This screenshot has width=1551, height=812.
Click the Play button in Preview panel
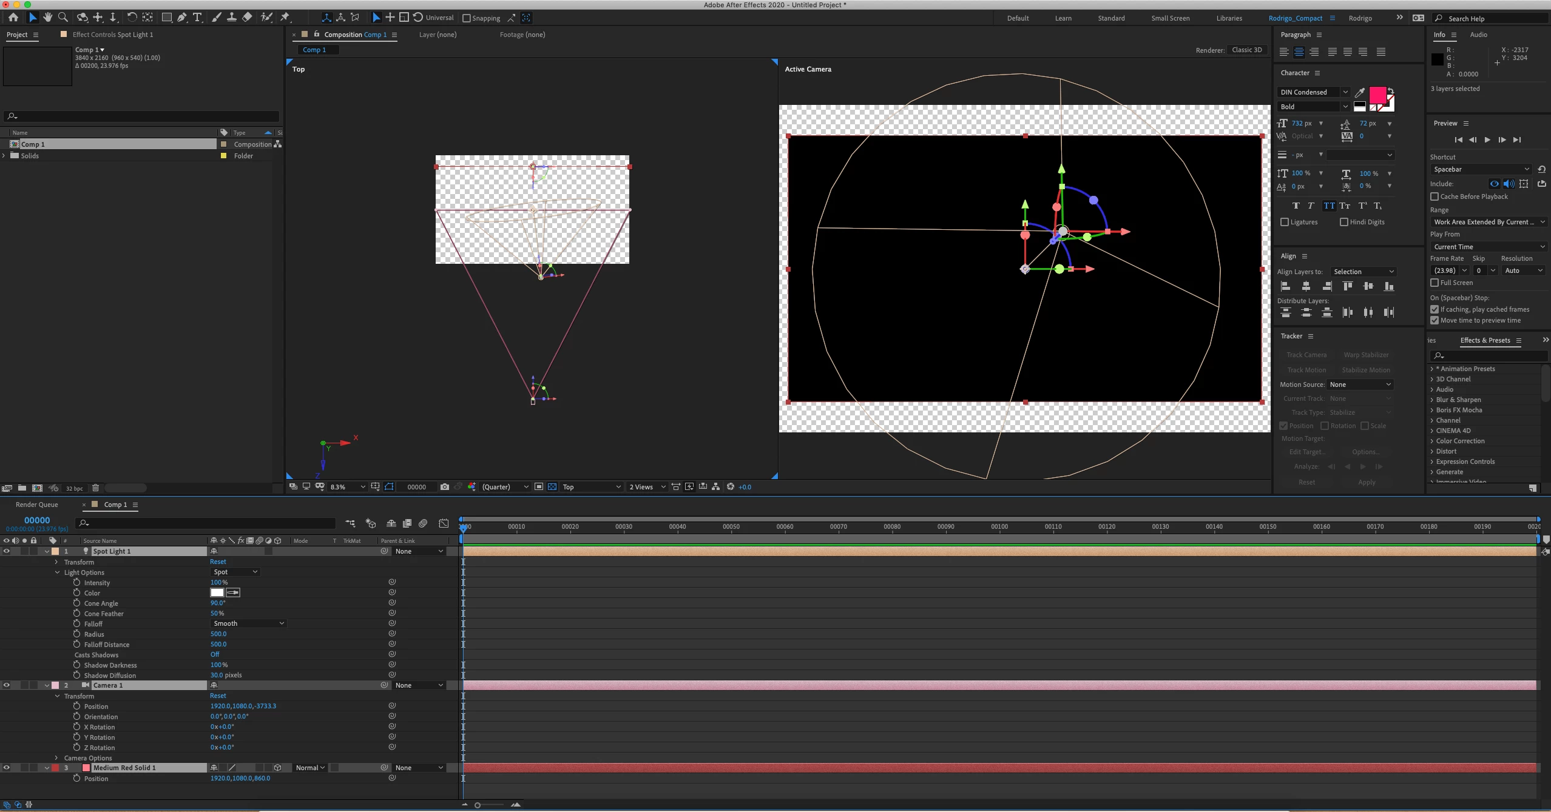point(1487,140)
